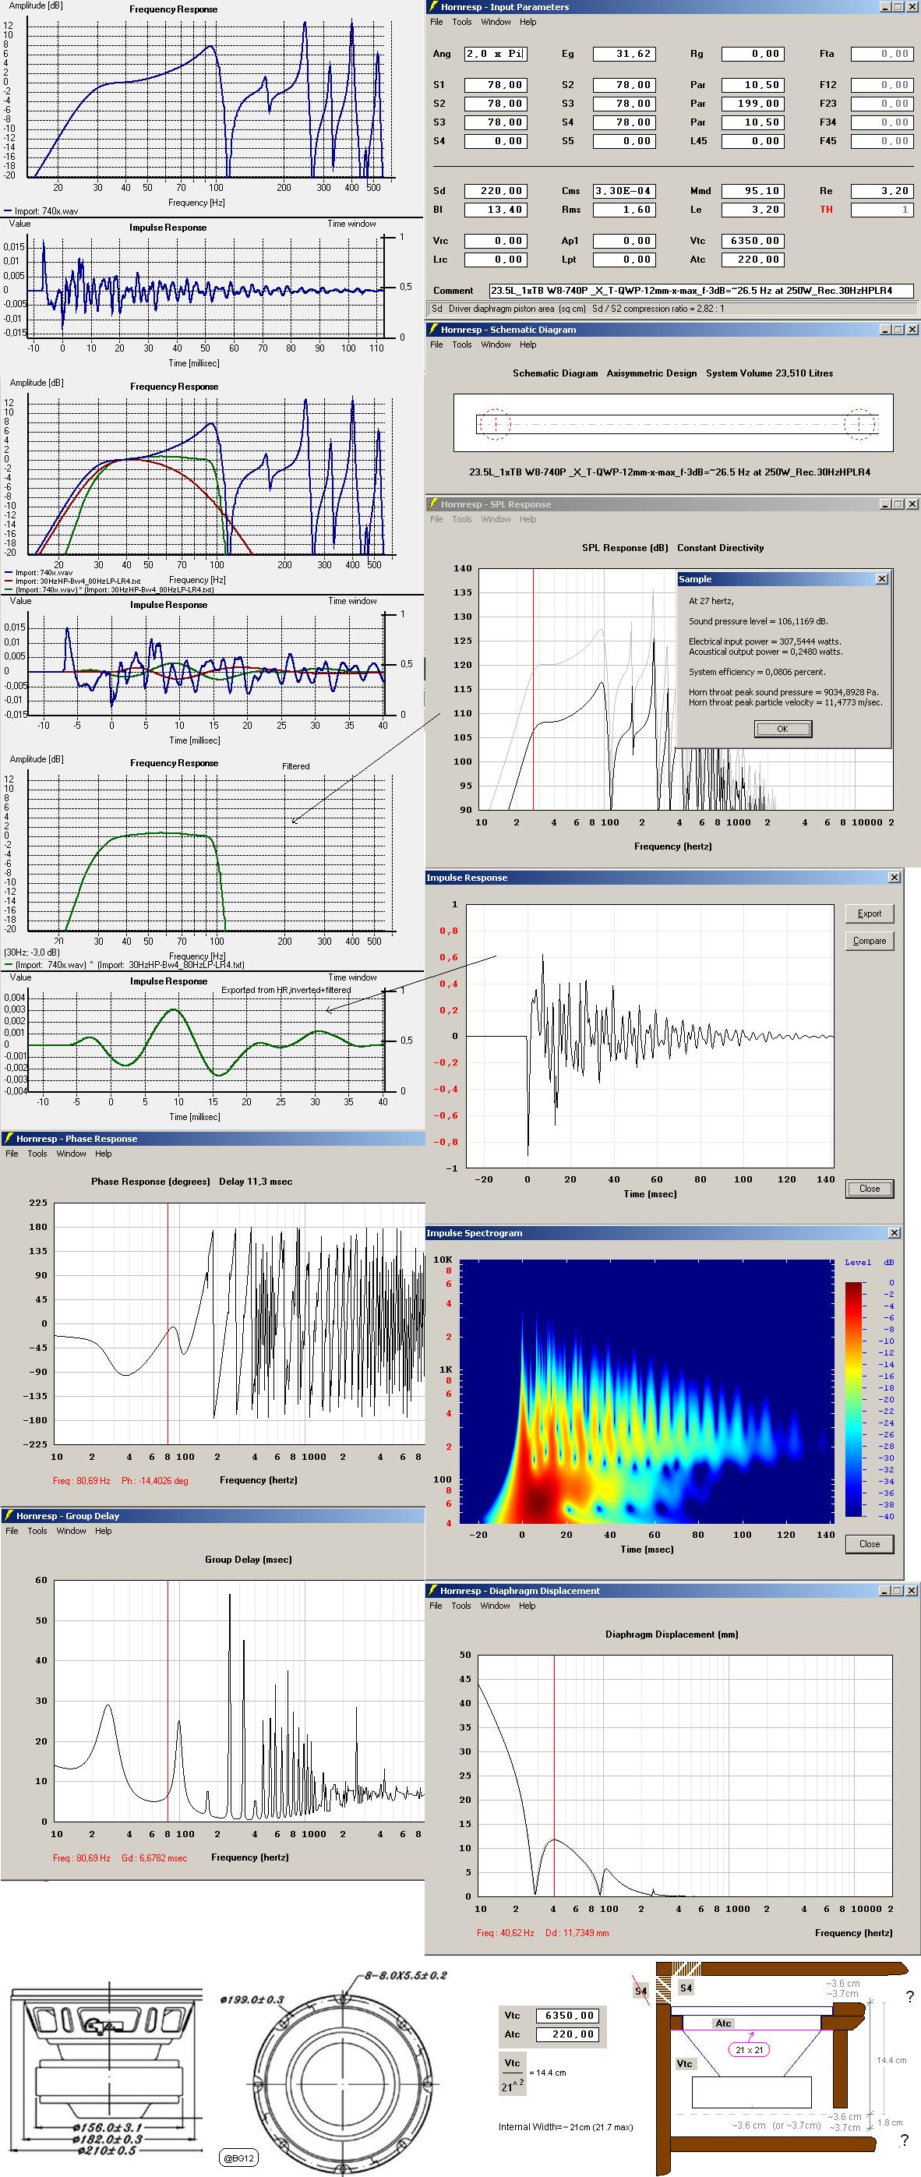Click OK in the Sample dialog
This screenshot has height=2177, width=921.
click(x=782, y=729)
